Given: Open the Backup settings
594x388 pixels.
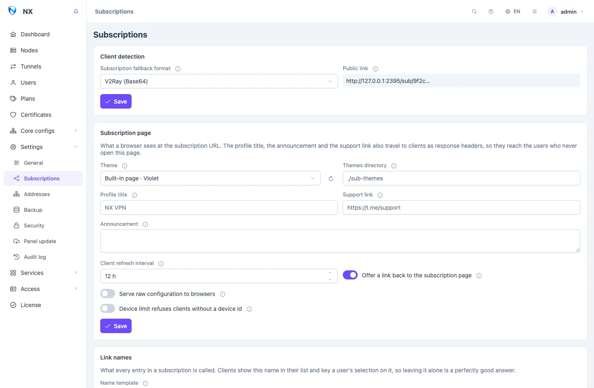Looking at the screenshot, I should click(43, 210).
